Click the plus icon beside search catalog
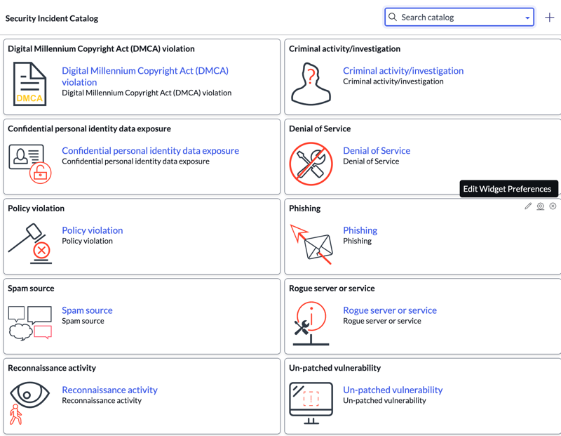Viewport: 561px width, 436px height. pyautogui.click(x=550, y=17)
